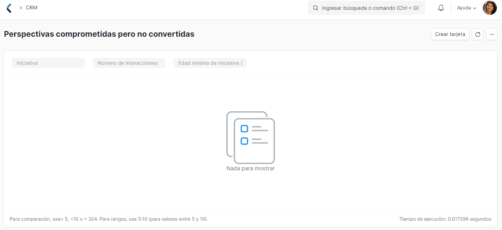
Task: Click the 'Tiempo de ejecución' status text
Action: click(445, 219)
